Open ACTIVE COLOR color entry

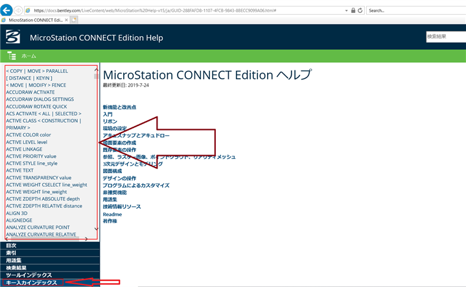coord(29,135)
